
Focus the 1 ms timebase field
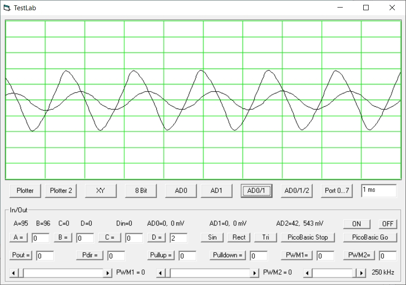378,190
